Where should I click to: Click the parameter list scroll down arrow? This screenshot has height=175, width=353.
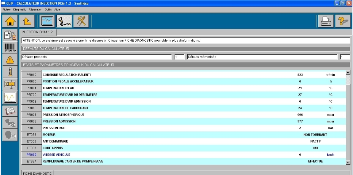(x=348, y=162)
